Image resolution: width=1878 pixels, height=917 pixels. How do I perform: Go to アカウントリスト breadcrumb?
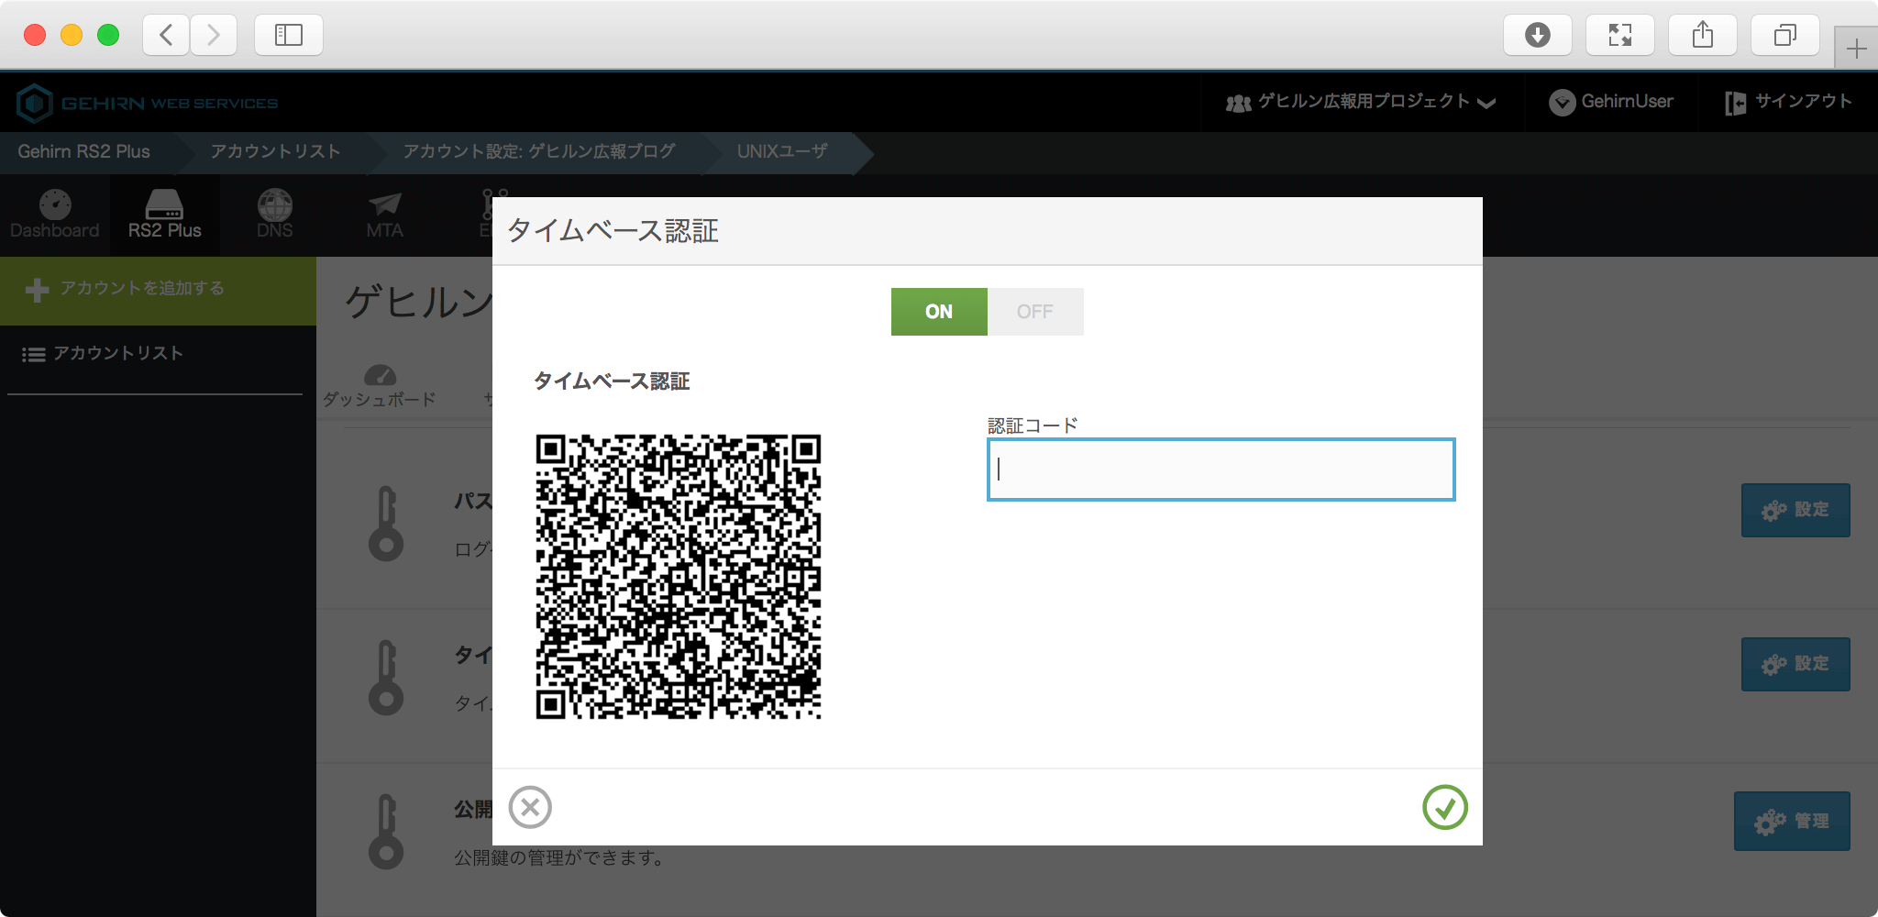(275, 152)
